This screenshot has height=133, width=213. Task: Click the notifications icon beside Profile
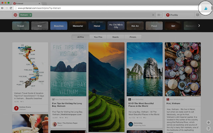[197, 15]
